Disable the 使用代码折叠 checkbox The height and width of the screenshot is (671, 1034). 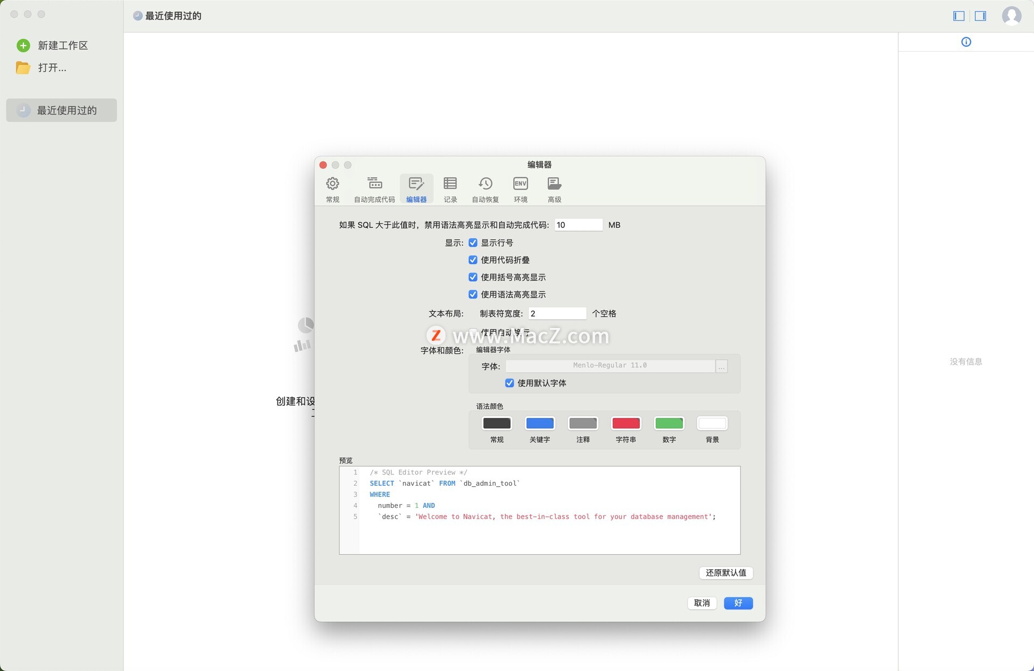tap(473, 260)
